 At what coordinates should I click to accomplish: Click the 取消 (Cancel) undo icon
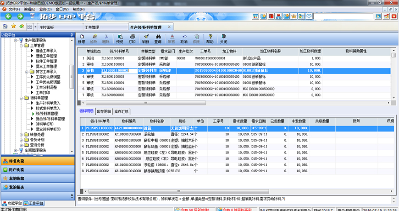click(x=184, y=39)
